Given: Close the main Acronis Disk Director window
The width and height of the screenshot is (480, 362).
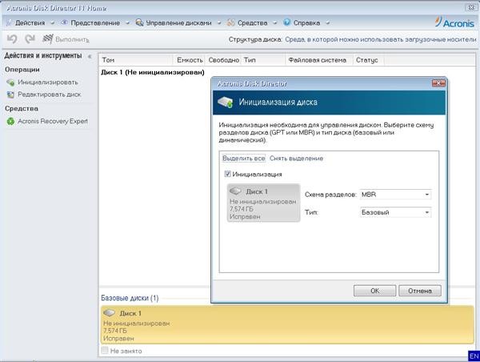Looking at the screenshot, I should (x=471, y=8).
